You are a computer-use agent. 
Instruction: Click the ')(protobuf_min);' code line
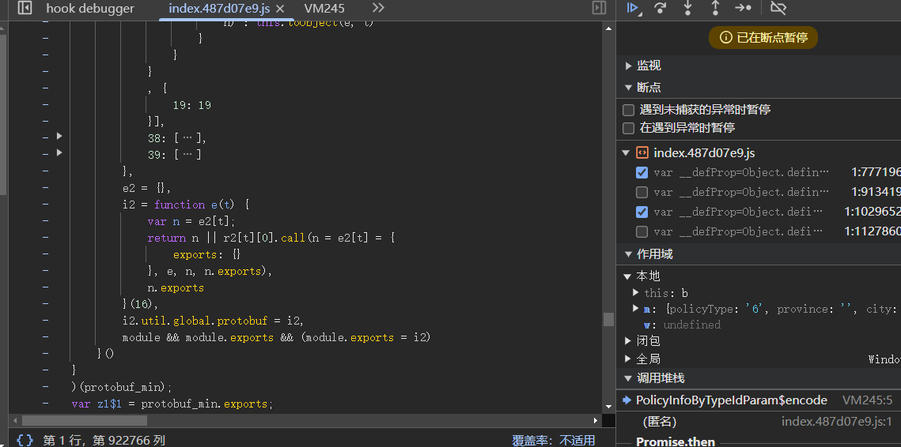(122, 387)
